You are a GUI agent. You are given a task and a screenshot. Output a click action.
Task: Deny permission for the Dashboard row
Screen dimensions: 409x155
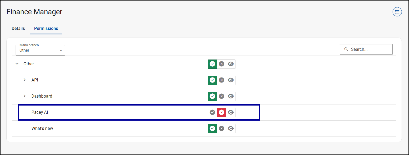[x=221, y=96]
